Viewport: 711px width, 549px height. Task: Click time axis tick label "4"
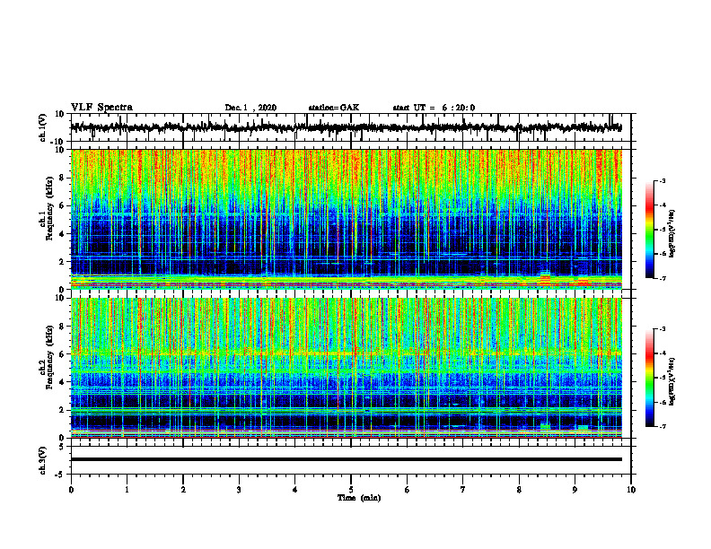pos(295,490)
